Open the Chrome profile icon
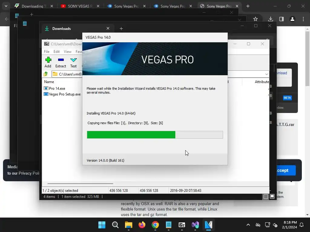Image resolution: width=310 pixels, height=232 pixels. click(292, 19)
